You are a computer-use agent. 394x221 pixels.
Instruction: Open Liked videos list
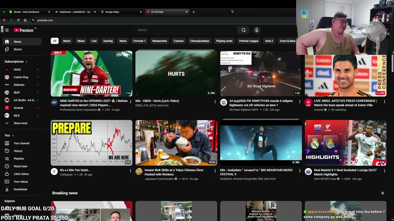click(x=22, y=174)
